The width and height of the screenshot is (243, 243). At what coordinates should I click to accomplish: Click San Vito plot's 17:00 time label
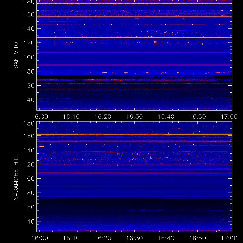click(229, 117)
